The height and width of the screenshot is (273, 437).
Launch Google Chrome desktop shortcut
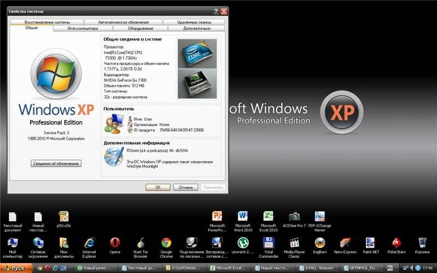point(166,248)
